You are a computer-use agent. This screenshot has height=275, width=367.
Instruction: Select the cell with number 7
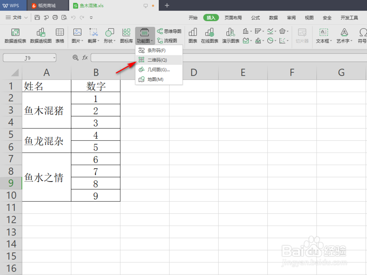pyautogui.click(x=96, y=171)
